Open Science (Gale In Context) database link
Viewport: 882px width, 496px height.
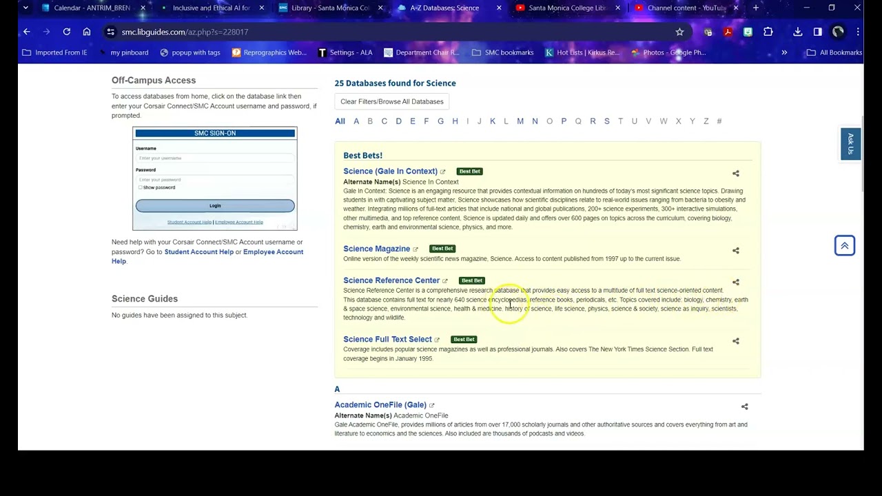390,172
